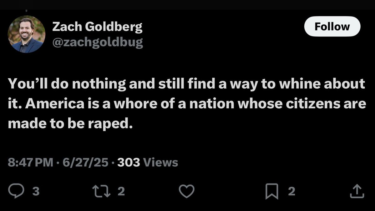
Task: Click the post's first line beginning "You'll do nothing"
Action: 186,84
